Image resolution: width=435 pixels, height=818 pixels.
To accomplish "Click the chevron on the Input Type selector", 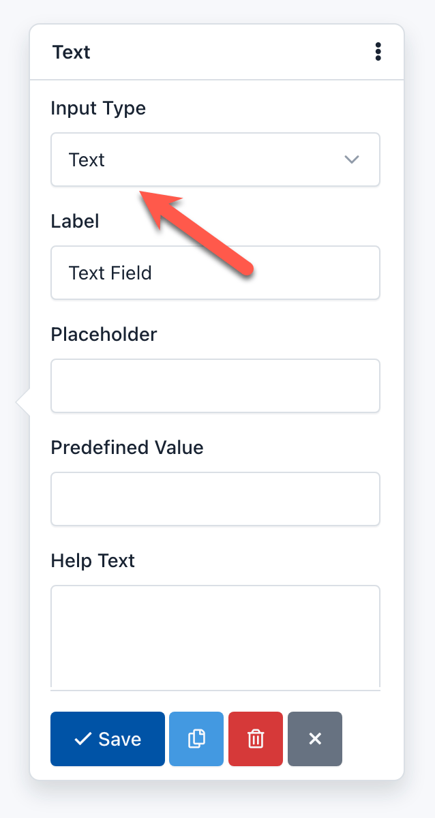I will click(x=352, y=160).
